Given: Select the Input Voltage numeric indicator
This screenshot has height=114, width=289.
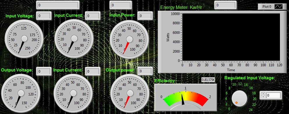Looking at the screenshot, I should tap(44, 16).
